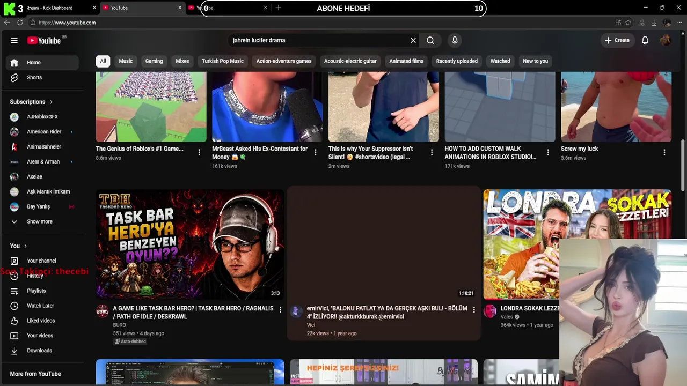This screenshot has height=386, width=687.
Task: Open Shorts in the sidebar
Action: (x=42, y=78)
